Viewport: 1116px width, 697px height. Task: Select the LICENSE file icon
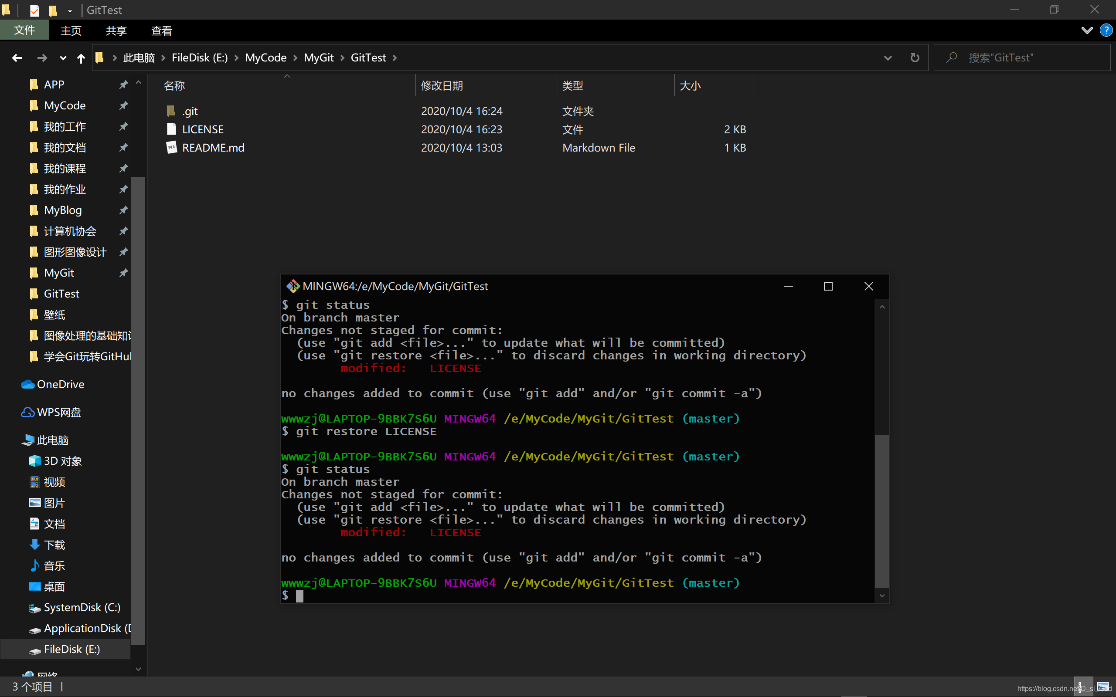(x=171, y=129)
